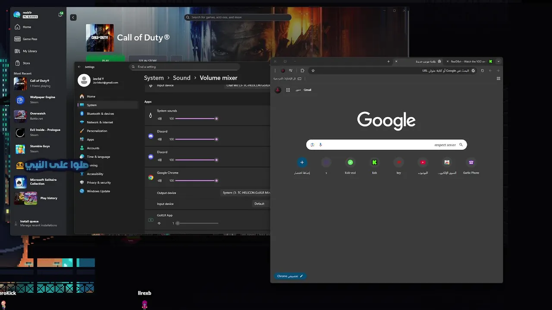This screenshot has height=310, width=552.
Task: Bookmark this page with the star icon
Action: coord(313,71)
